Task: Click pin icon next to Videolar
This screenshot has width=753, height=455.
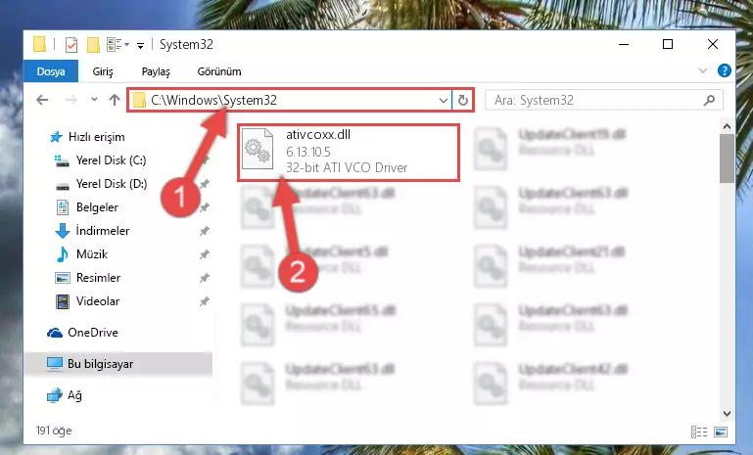Action: pyautogui.click(x=204, y=301)
